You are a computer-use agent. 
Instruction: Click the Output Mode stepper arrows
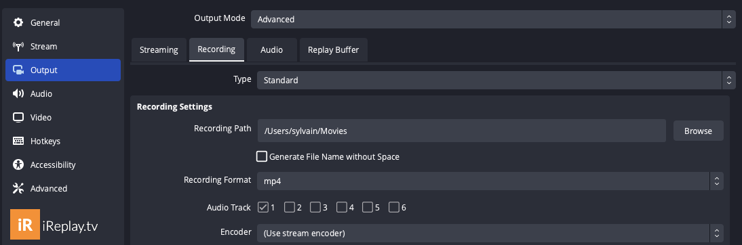(x=728, y=20)
